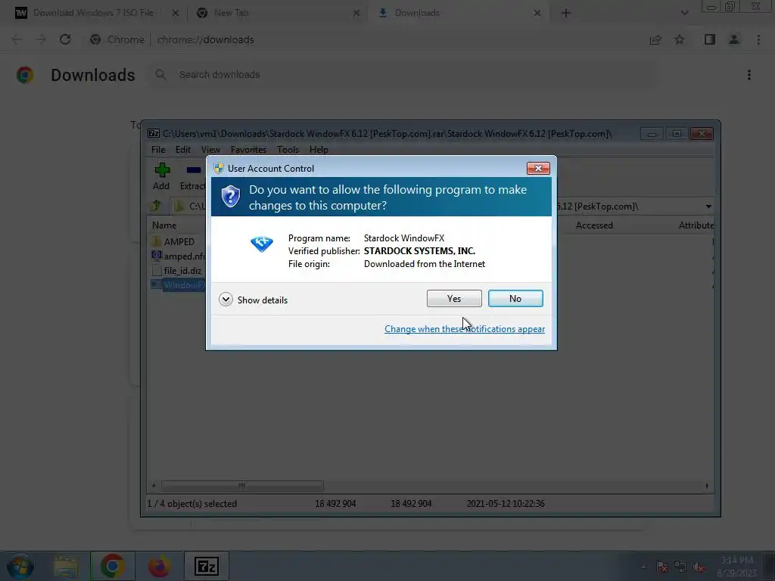Click the horizontal scrollbar right arrow in 7-Zip
The width and height of the screenshot is (775, 581).
pyautogui.click(x=707, y=486)
